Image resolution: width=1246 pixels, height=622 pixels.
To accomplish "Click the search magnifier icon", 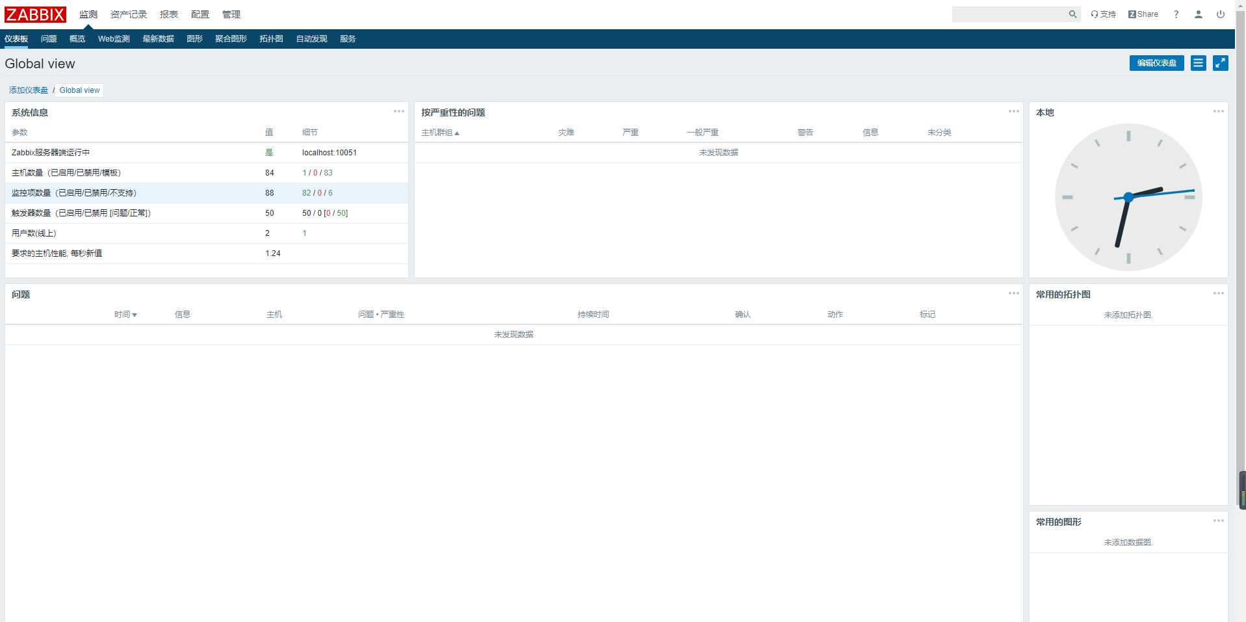I will 1072,14.
